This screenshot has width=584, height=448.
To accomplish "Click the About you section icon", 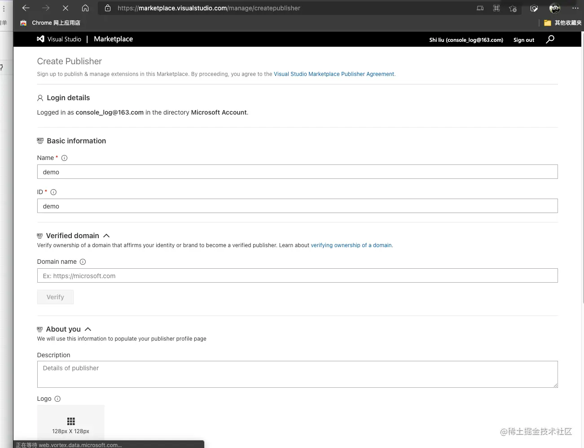I will 40,329.
